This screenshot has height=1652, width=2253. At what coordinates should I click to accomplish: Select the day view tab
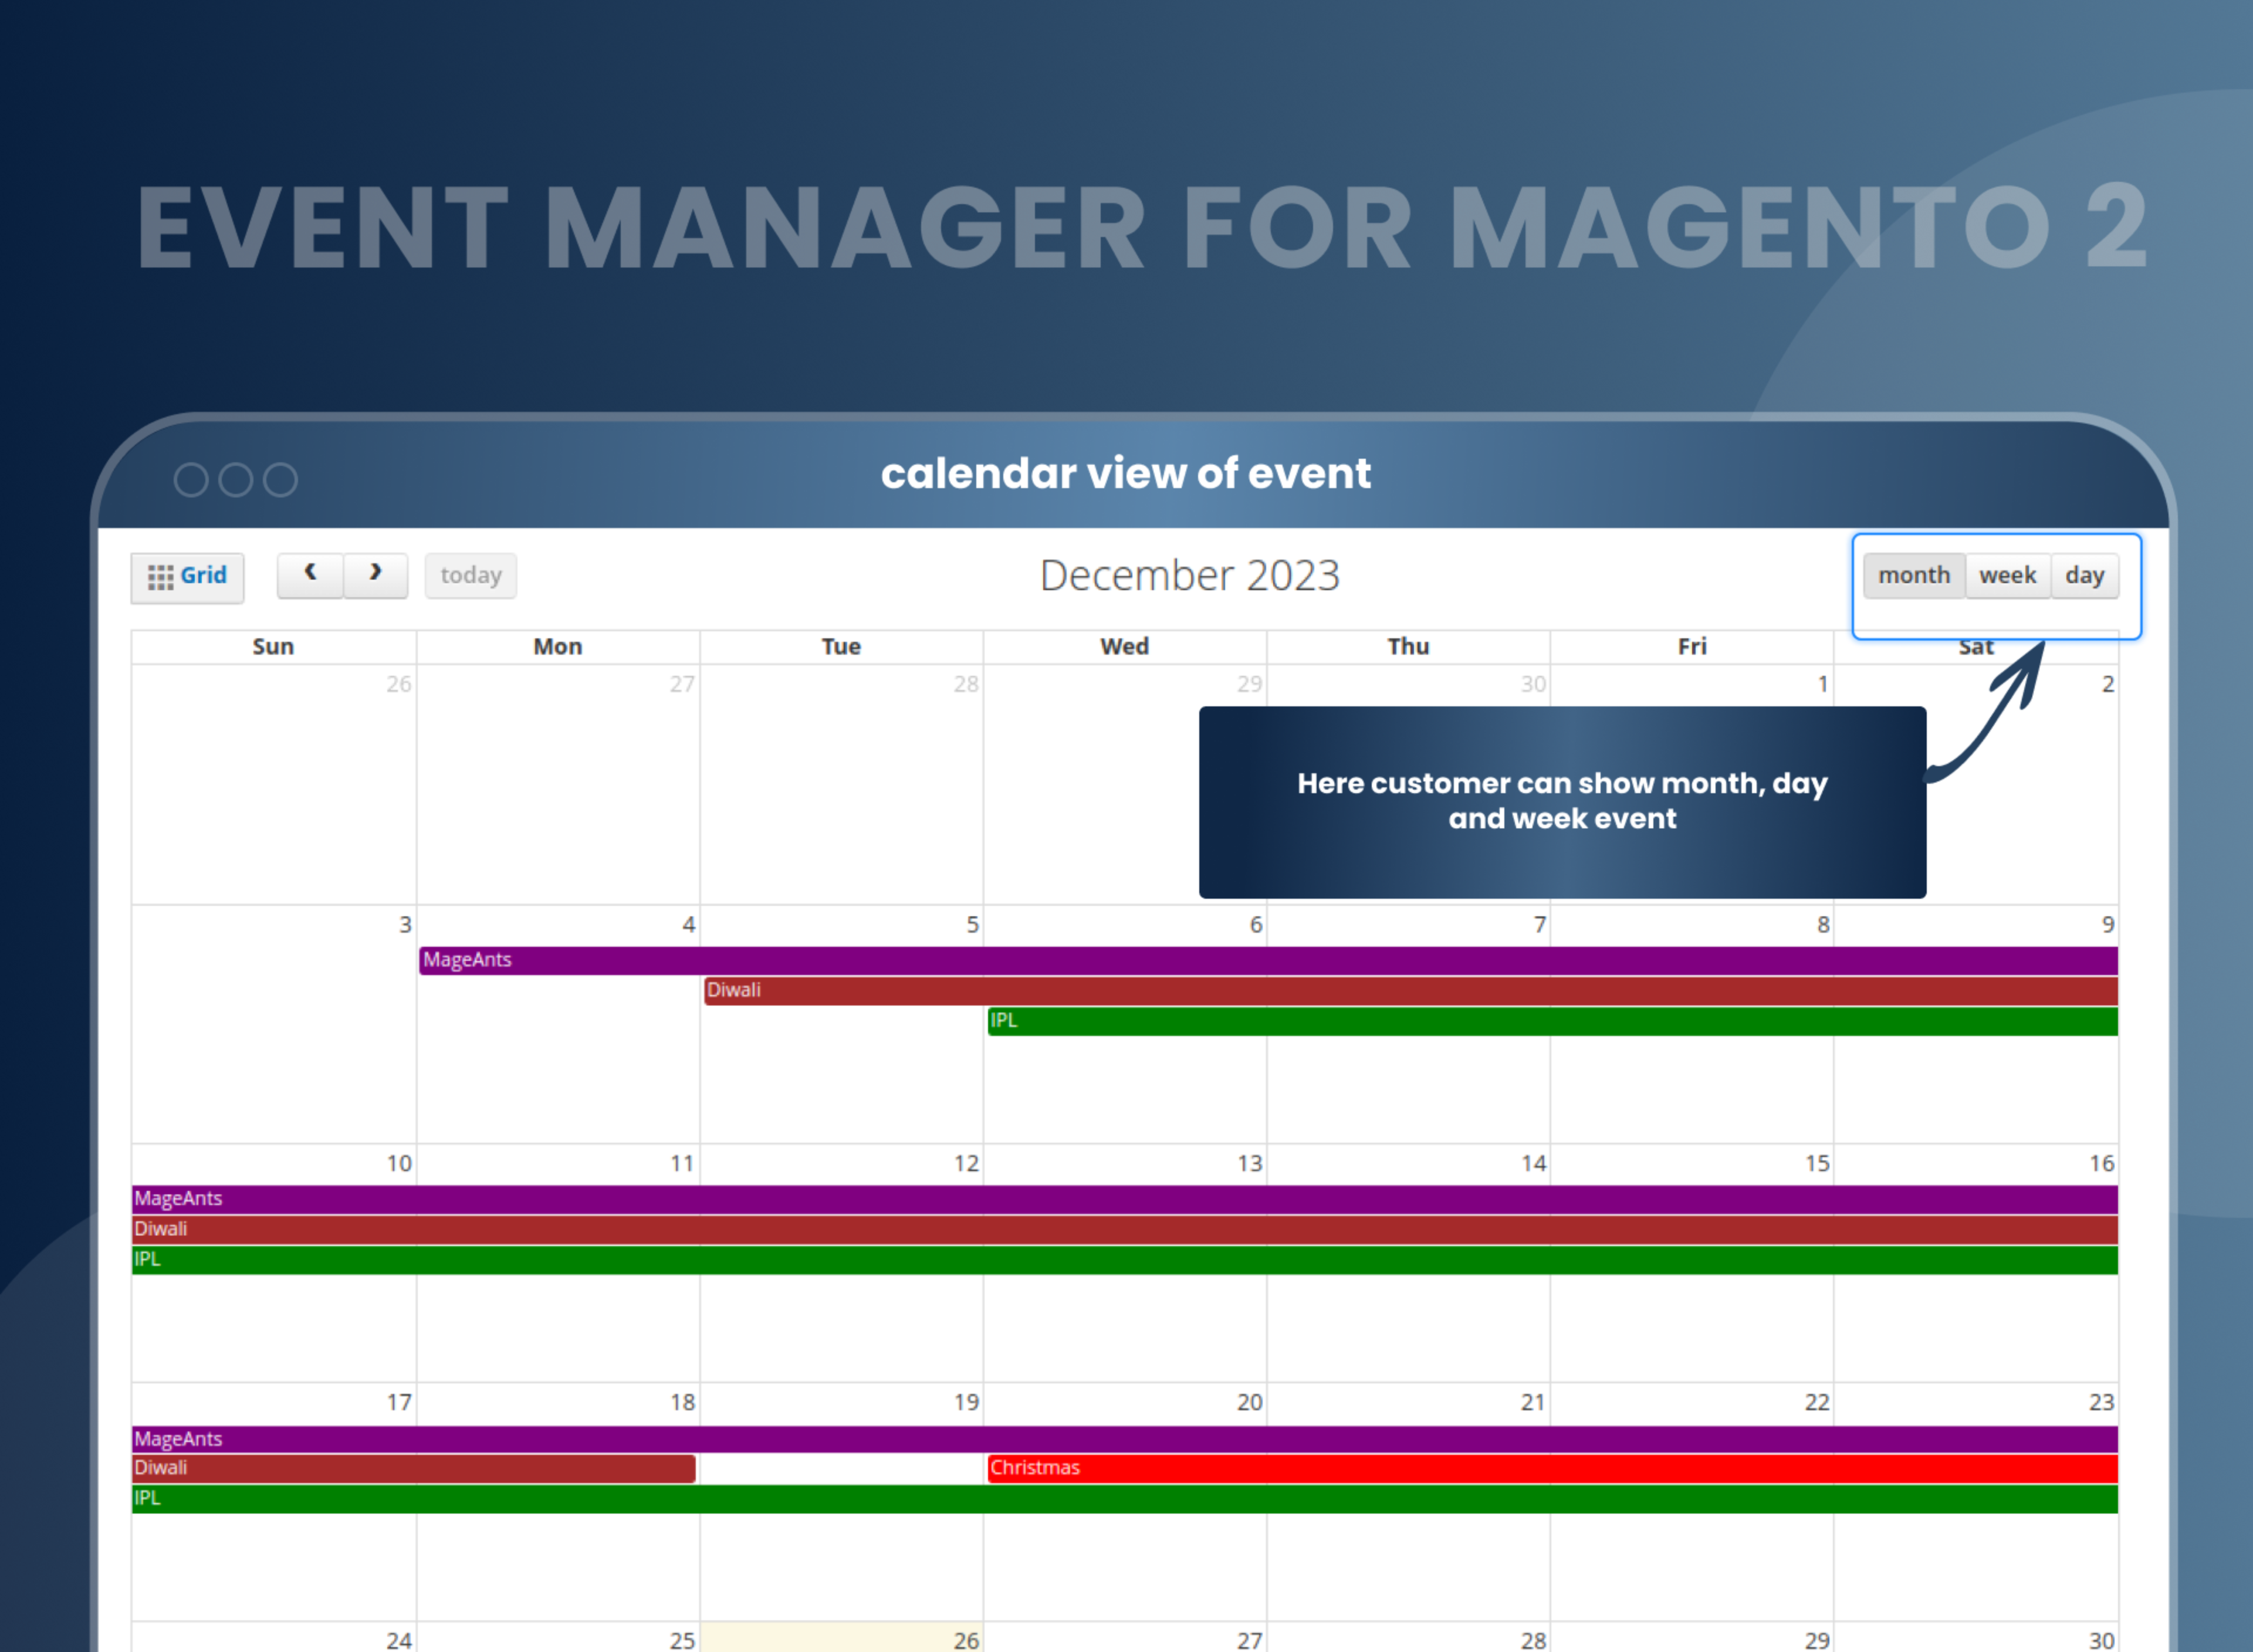tap(2085, 576)
